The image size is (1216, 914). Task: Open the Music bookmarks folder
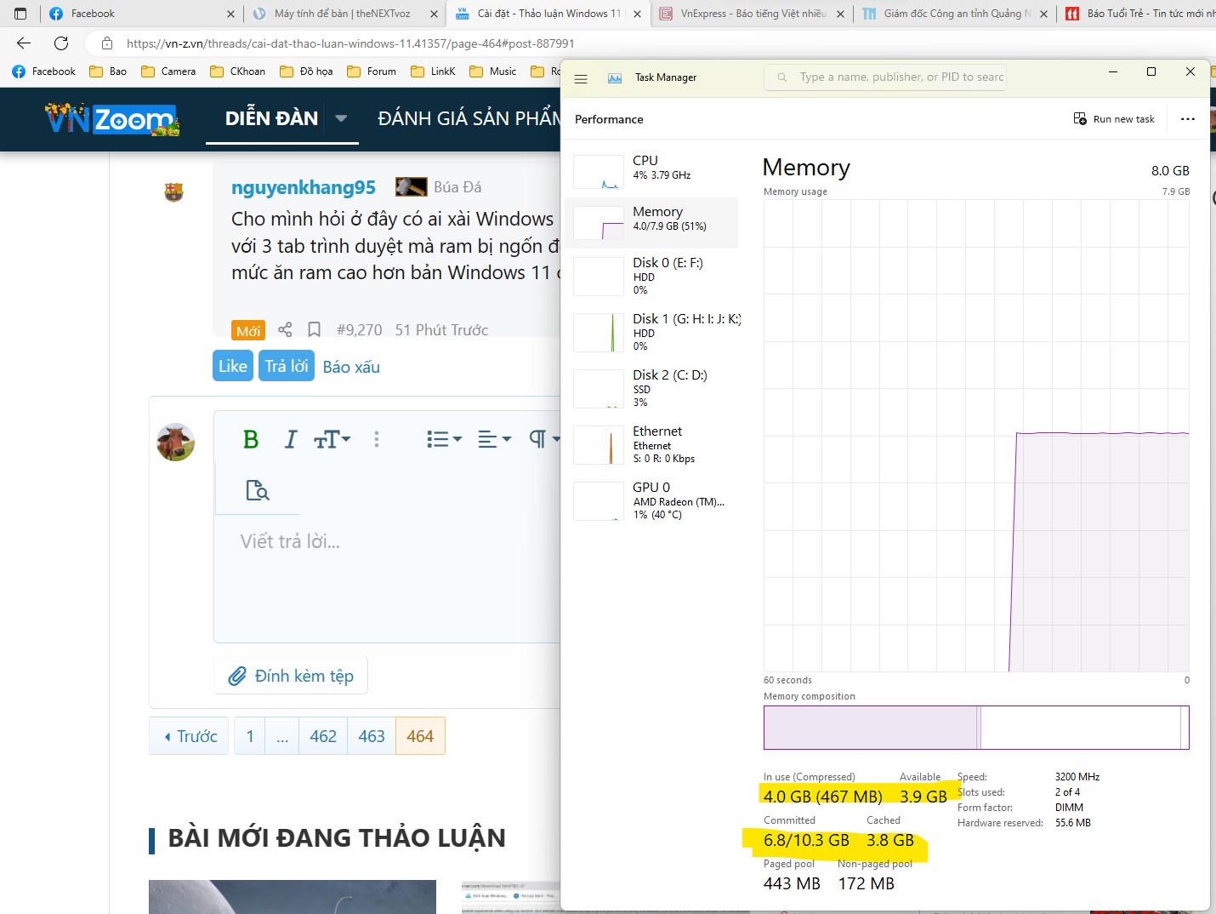point(493,71)
